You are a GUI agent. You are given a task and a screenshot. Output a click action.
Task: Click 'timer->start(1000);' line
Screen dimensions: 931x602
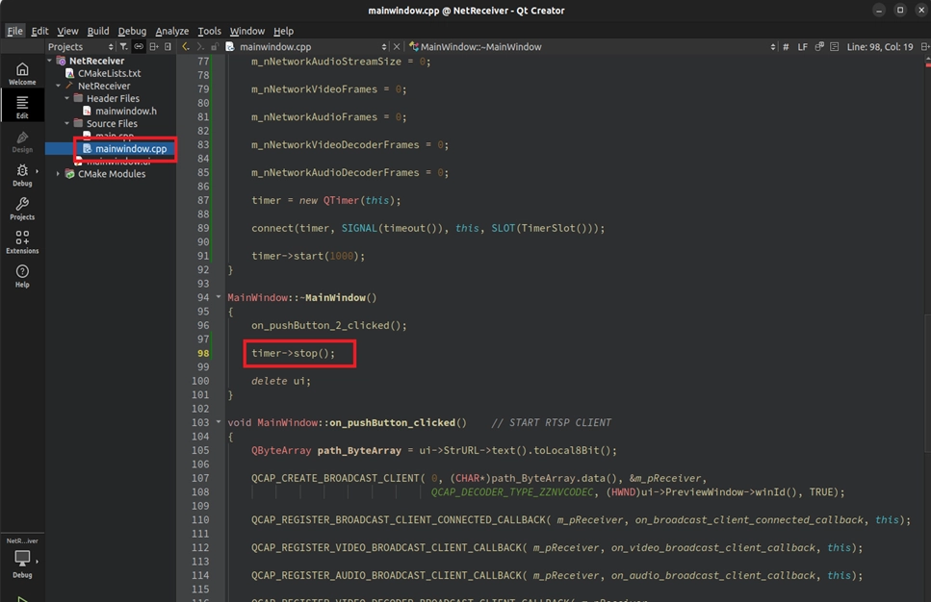(308, 256)
